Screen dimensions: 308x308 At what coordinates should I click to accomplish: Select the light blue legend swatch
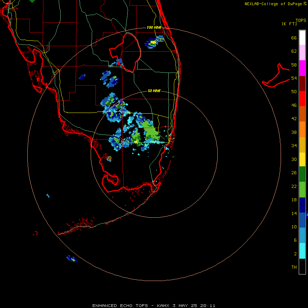302,235
